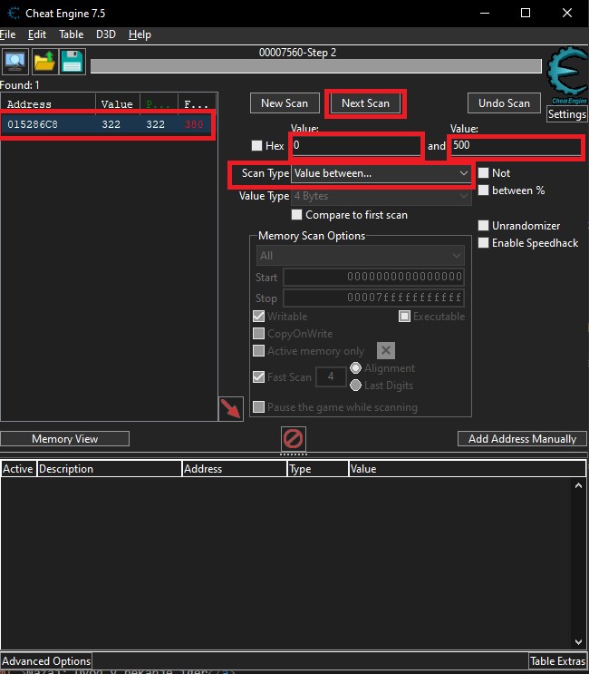Click the floppy disk save icon
The image size is (589, 674).
72,62
